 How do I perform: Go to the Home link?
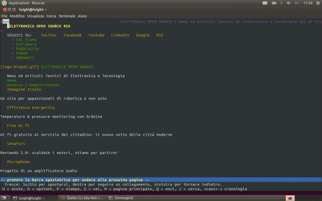coord(11,80)
